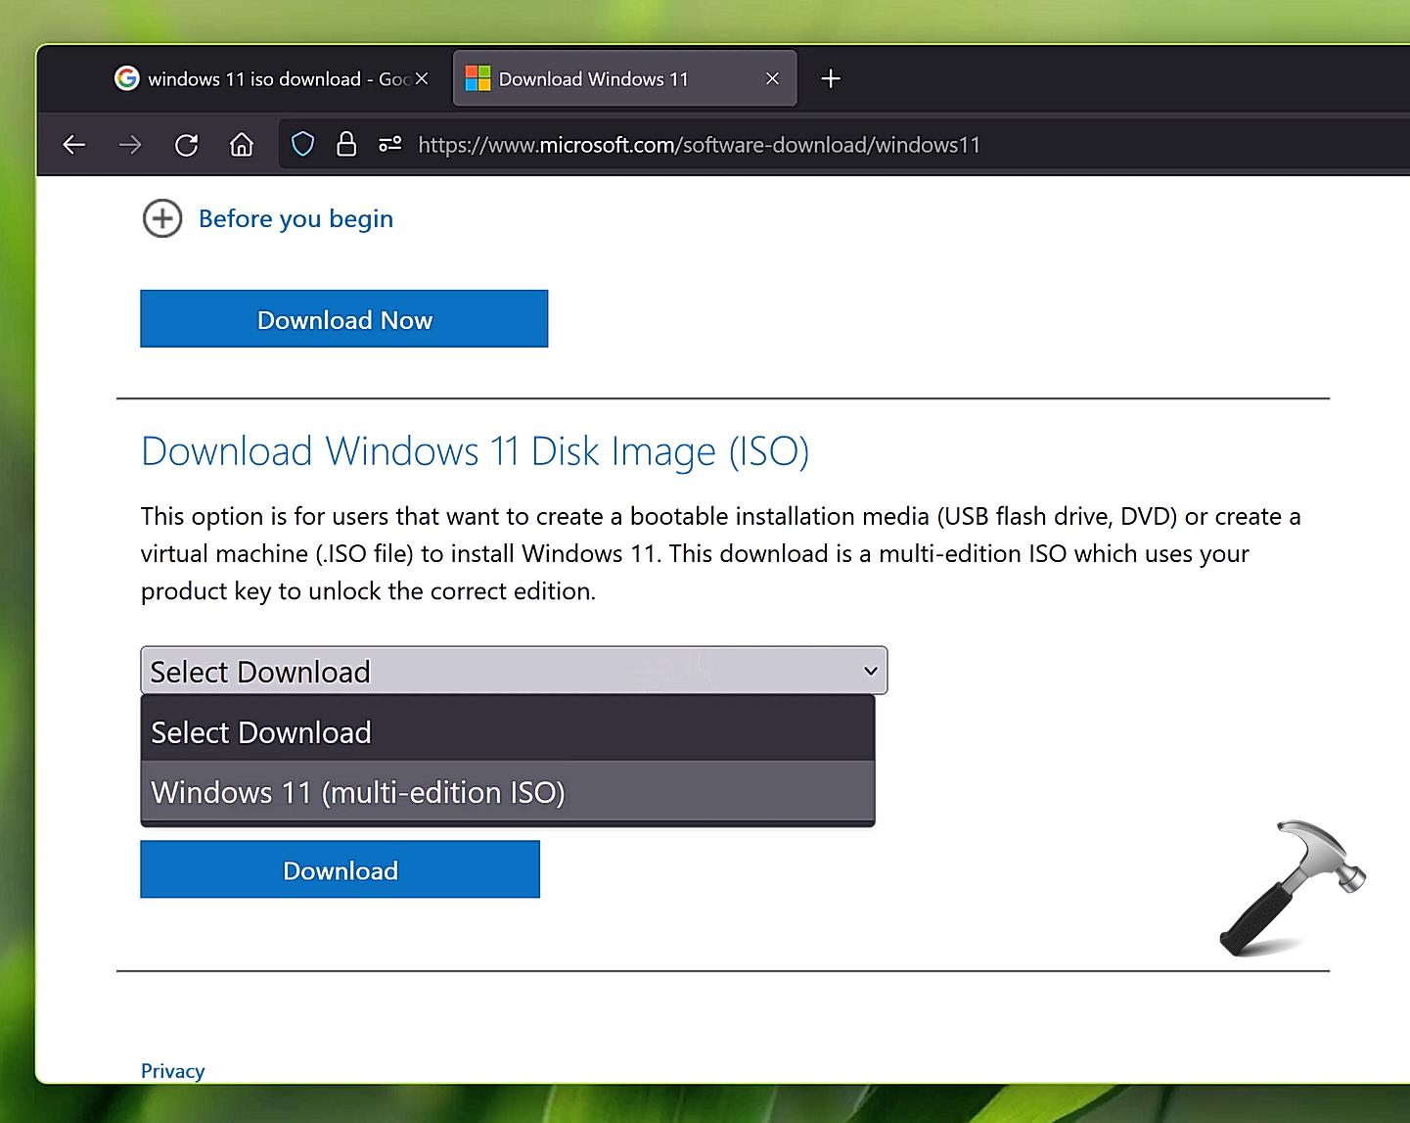The height and width of the screenshot is (1123, 1410).
Task: Open the site permissions icon in address bar
Action: coord(389,145)
